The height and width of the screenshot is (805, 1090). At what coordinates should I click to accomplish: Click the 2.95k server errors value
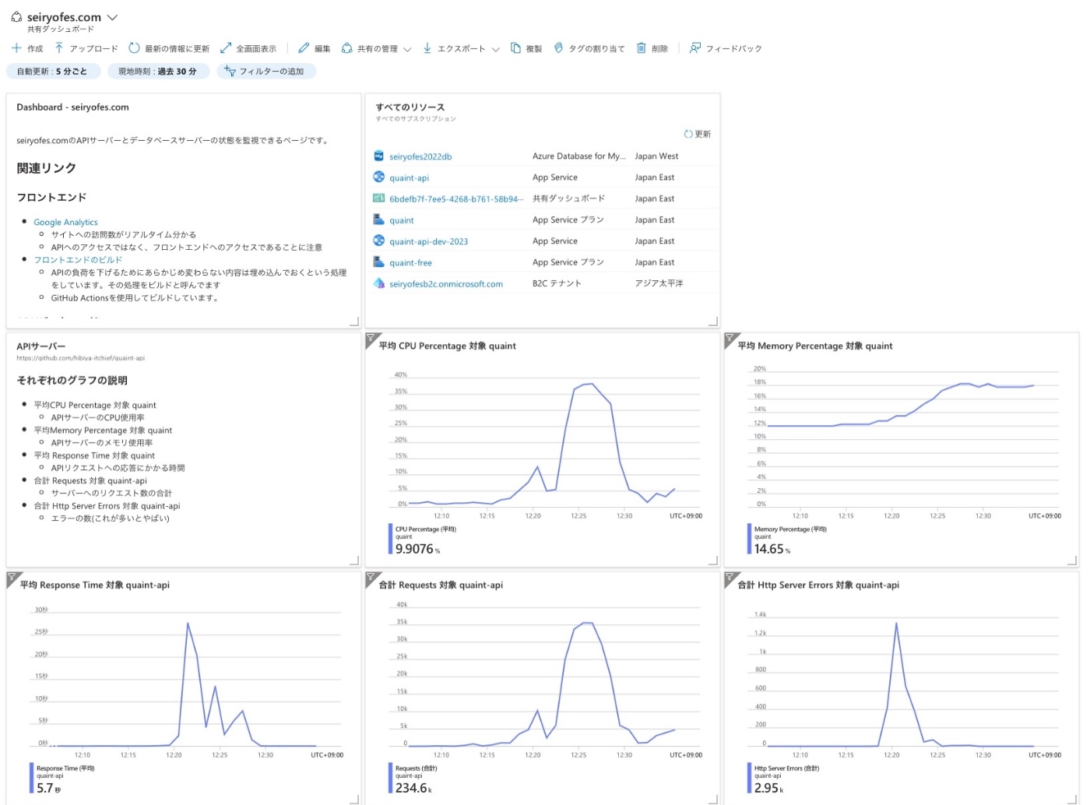768,788
